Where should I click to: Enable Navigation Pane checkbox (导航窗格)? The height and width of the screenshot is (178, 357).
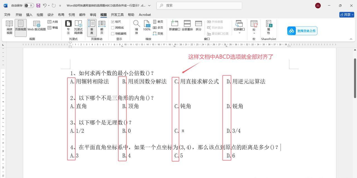point(113,34)
